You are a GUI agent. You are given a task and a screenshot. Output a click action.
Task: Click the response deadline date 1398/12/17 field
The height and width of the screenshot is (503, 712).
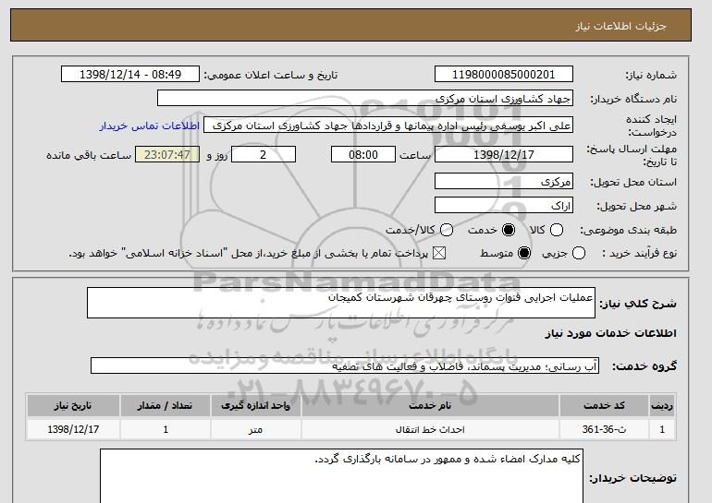[x=504, y=154]
